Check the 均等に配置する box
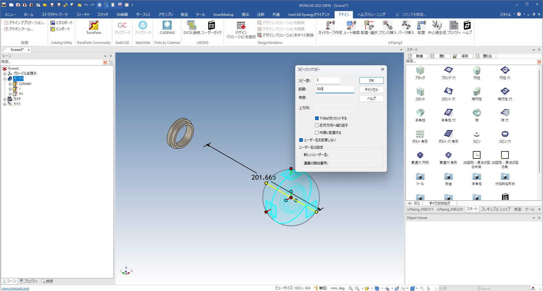Image resolution: width=543 pixels, height=291 pixels. [317, 133]
